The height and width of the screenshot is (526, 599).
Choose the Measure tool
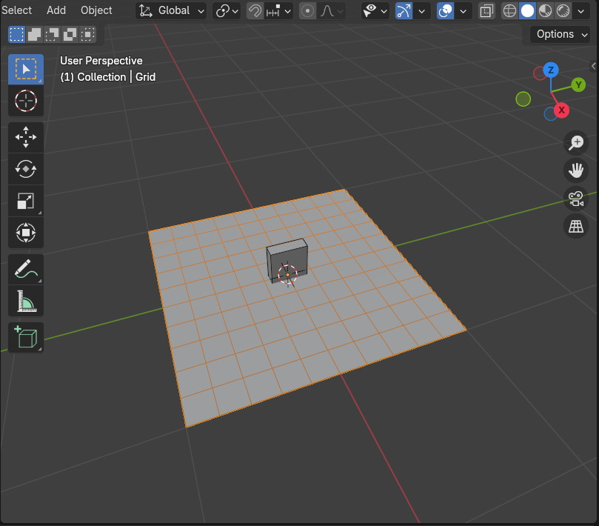coord(26,301)
